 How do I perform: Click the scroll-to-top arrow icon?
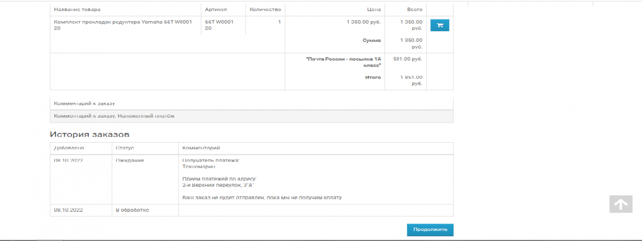point(620,204)
